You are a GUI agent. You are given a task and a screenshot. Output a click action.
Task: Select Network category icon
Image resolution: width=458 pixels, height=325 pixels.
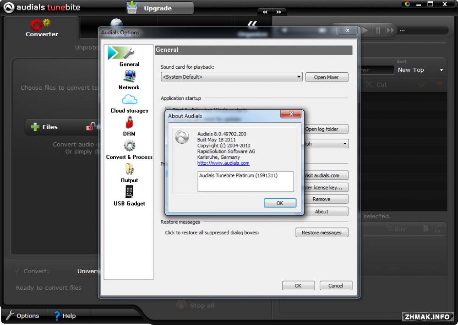(129, 76)
